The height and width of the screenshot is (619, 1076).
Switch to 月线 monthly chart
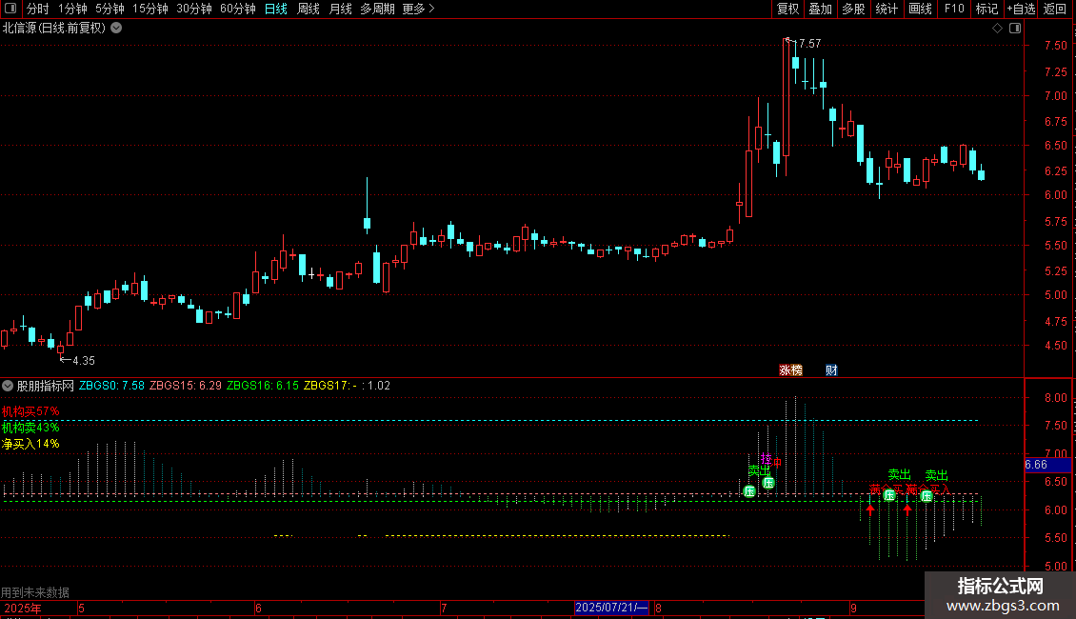coord(340,9)
